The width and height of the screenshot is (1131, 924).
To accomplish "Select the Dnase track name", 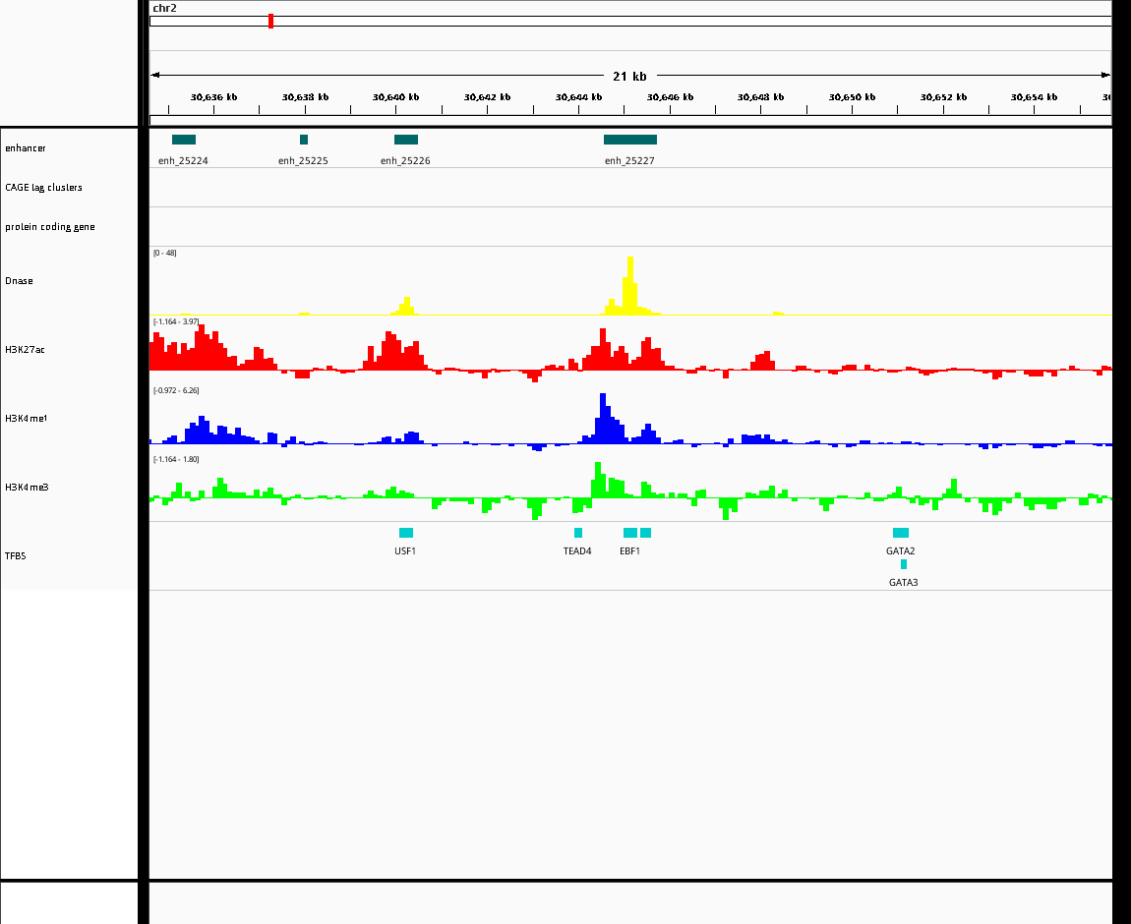I will (19, 281).
